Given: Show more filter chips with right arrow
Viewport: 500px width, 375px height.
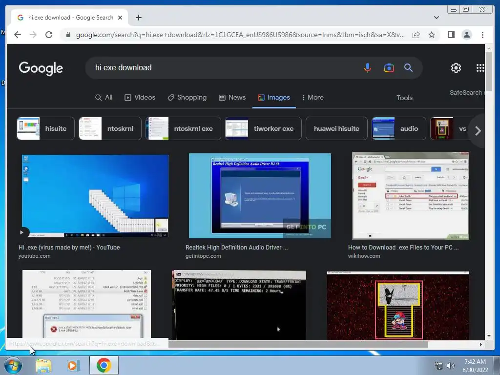Looking at the screenshot, I should point(478,131).
